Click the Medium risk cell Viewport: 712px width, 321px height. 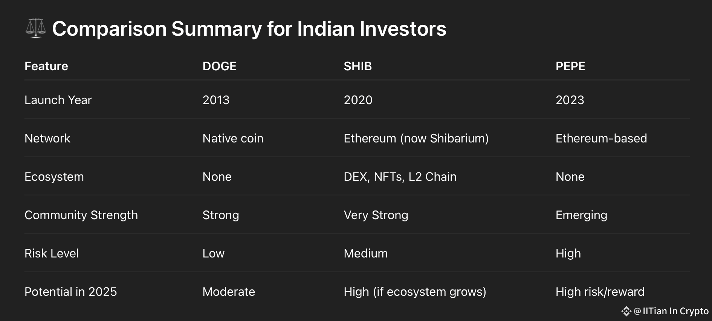point(366,253)
